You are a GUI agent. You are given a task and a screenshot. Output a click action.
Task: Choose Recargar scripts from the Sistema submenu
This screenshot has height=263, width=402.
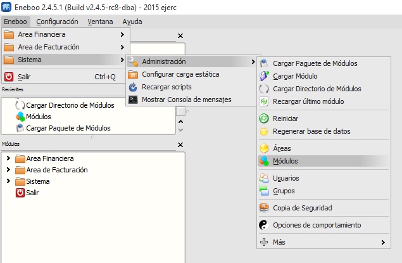click(192, 87)
